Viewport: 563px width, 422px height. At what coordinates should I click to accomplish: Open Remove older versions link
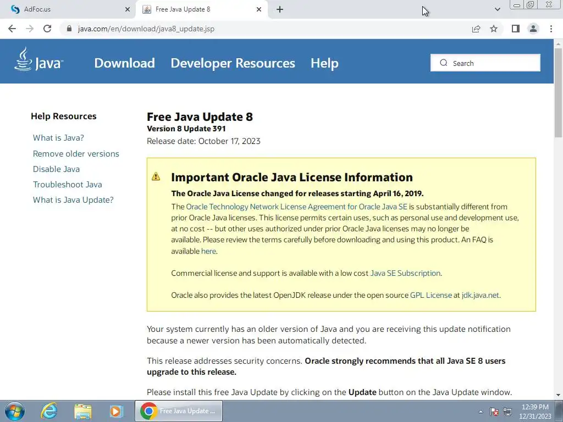[76, 154]
